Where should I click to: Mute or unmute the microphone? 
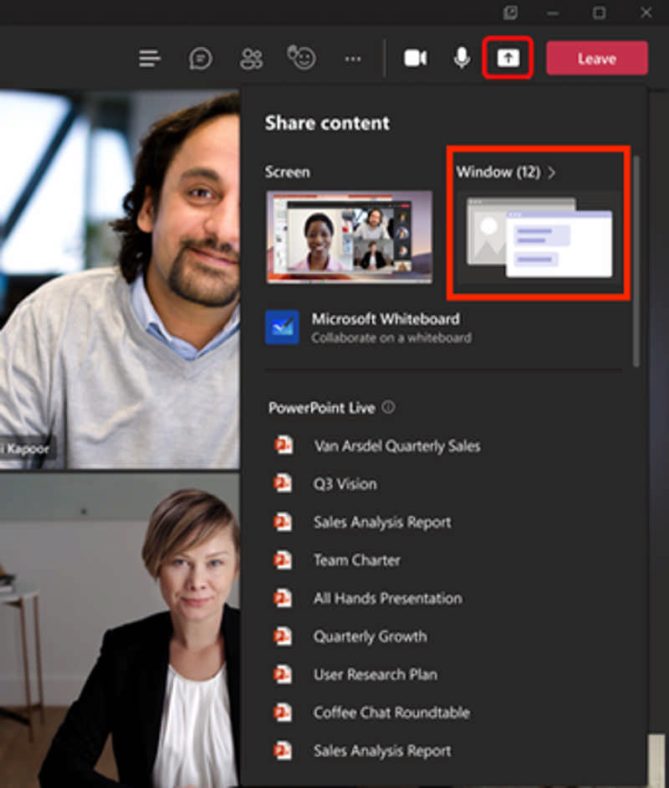coord(462,58)
